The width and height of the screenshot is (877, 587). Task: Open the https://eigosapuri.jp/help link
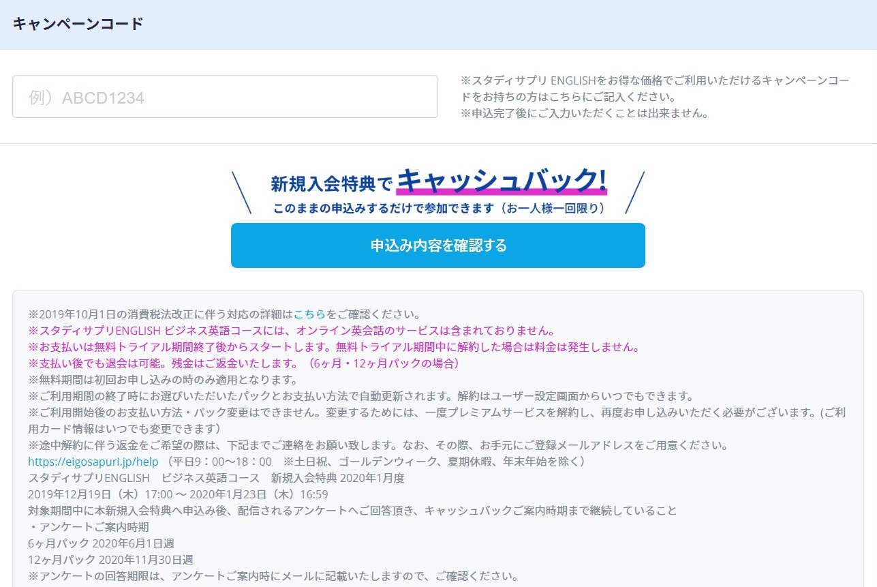93,462
